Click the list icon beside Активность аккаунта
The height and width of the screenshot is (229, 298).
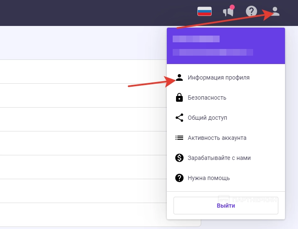[179, 138]
